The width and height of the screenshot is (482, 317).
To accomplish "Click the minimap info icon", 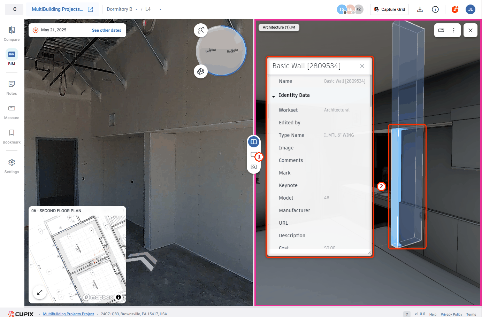I will pos(118,297).
